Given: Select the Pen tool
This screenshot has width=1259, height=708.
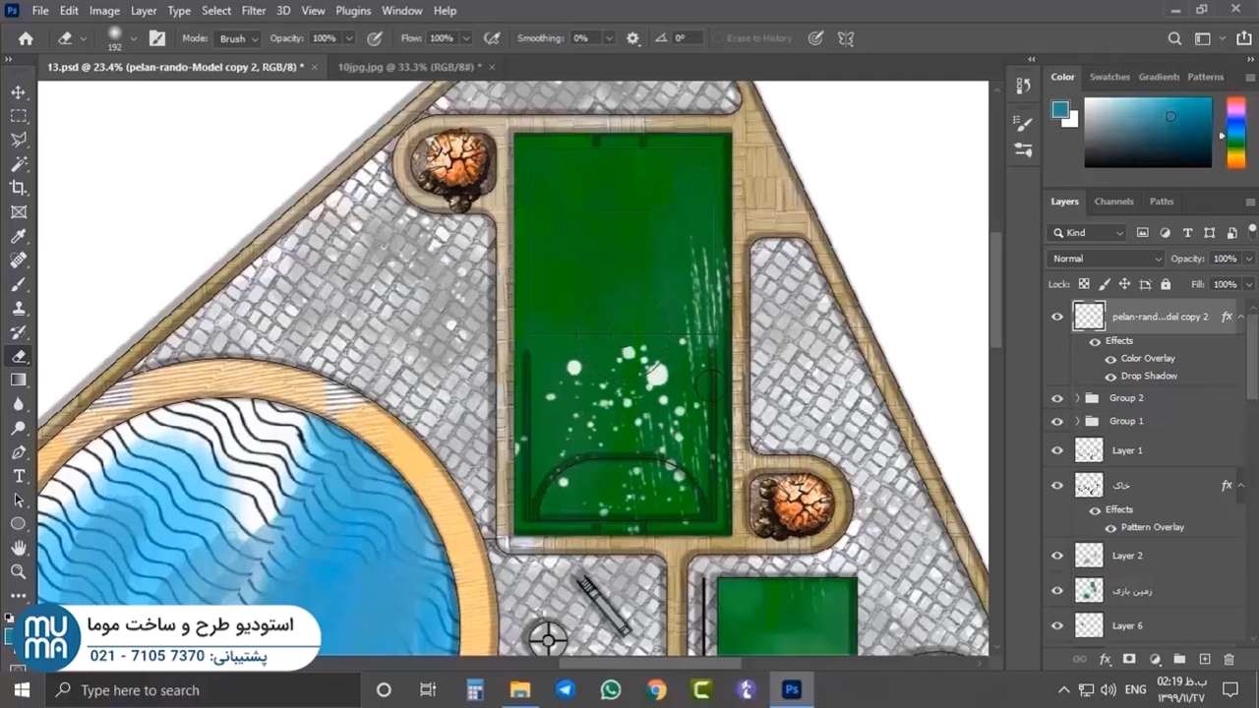Looking at the screenshot, I should pos(19,452).
